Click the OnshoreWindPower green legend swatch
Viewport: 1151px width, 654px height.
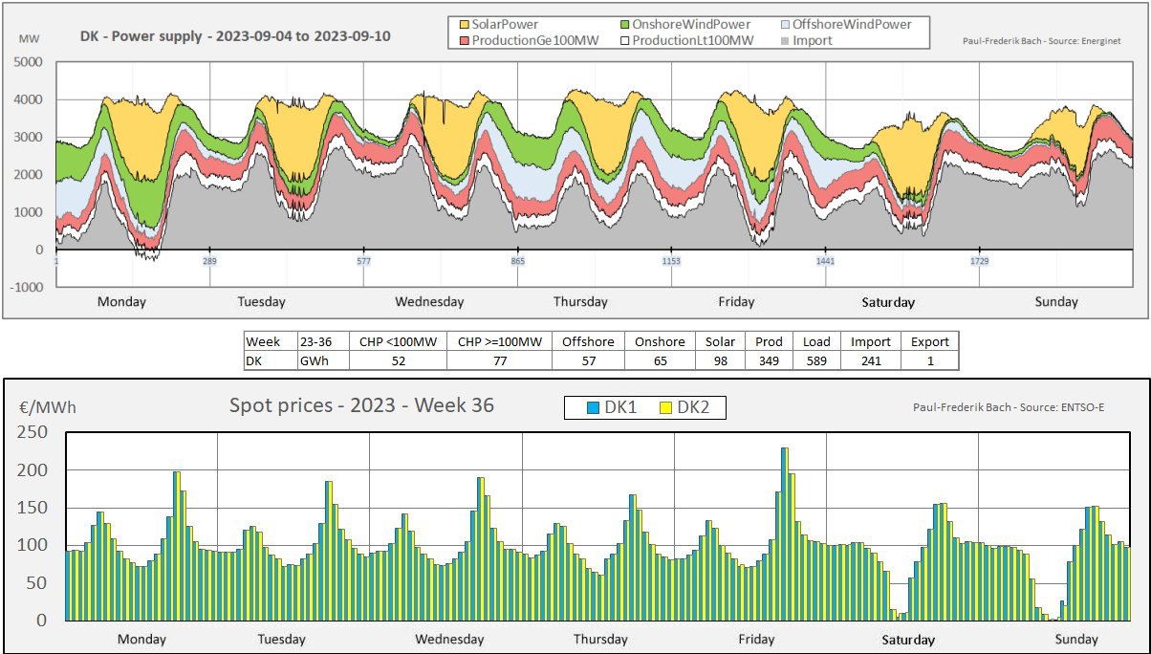coord(625,24)
